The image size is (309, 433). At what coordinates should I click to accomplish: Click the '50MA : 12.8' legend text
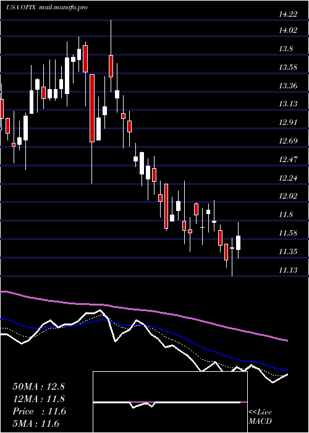click(38, 387)
